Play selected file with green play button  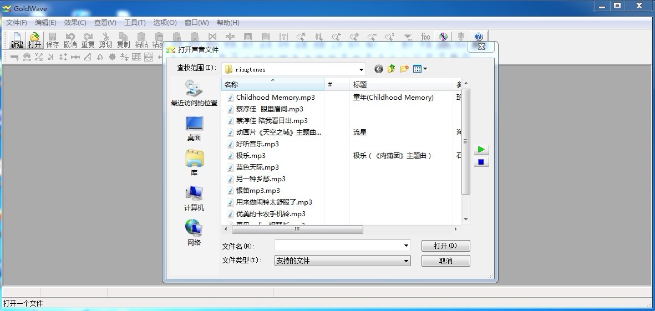(x=481, y=150)
